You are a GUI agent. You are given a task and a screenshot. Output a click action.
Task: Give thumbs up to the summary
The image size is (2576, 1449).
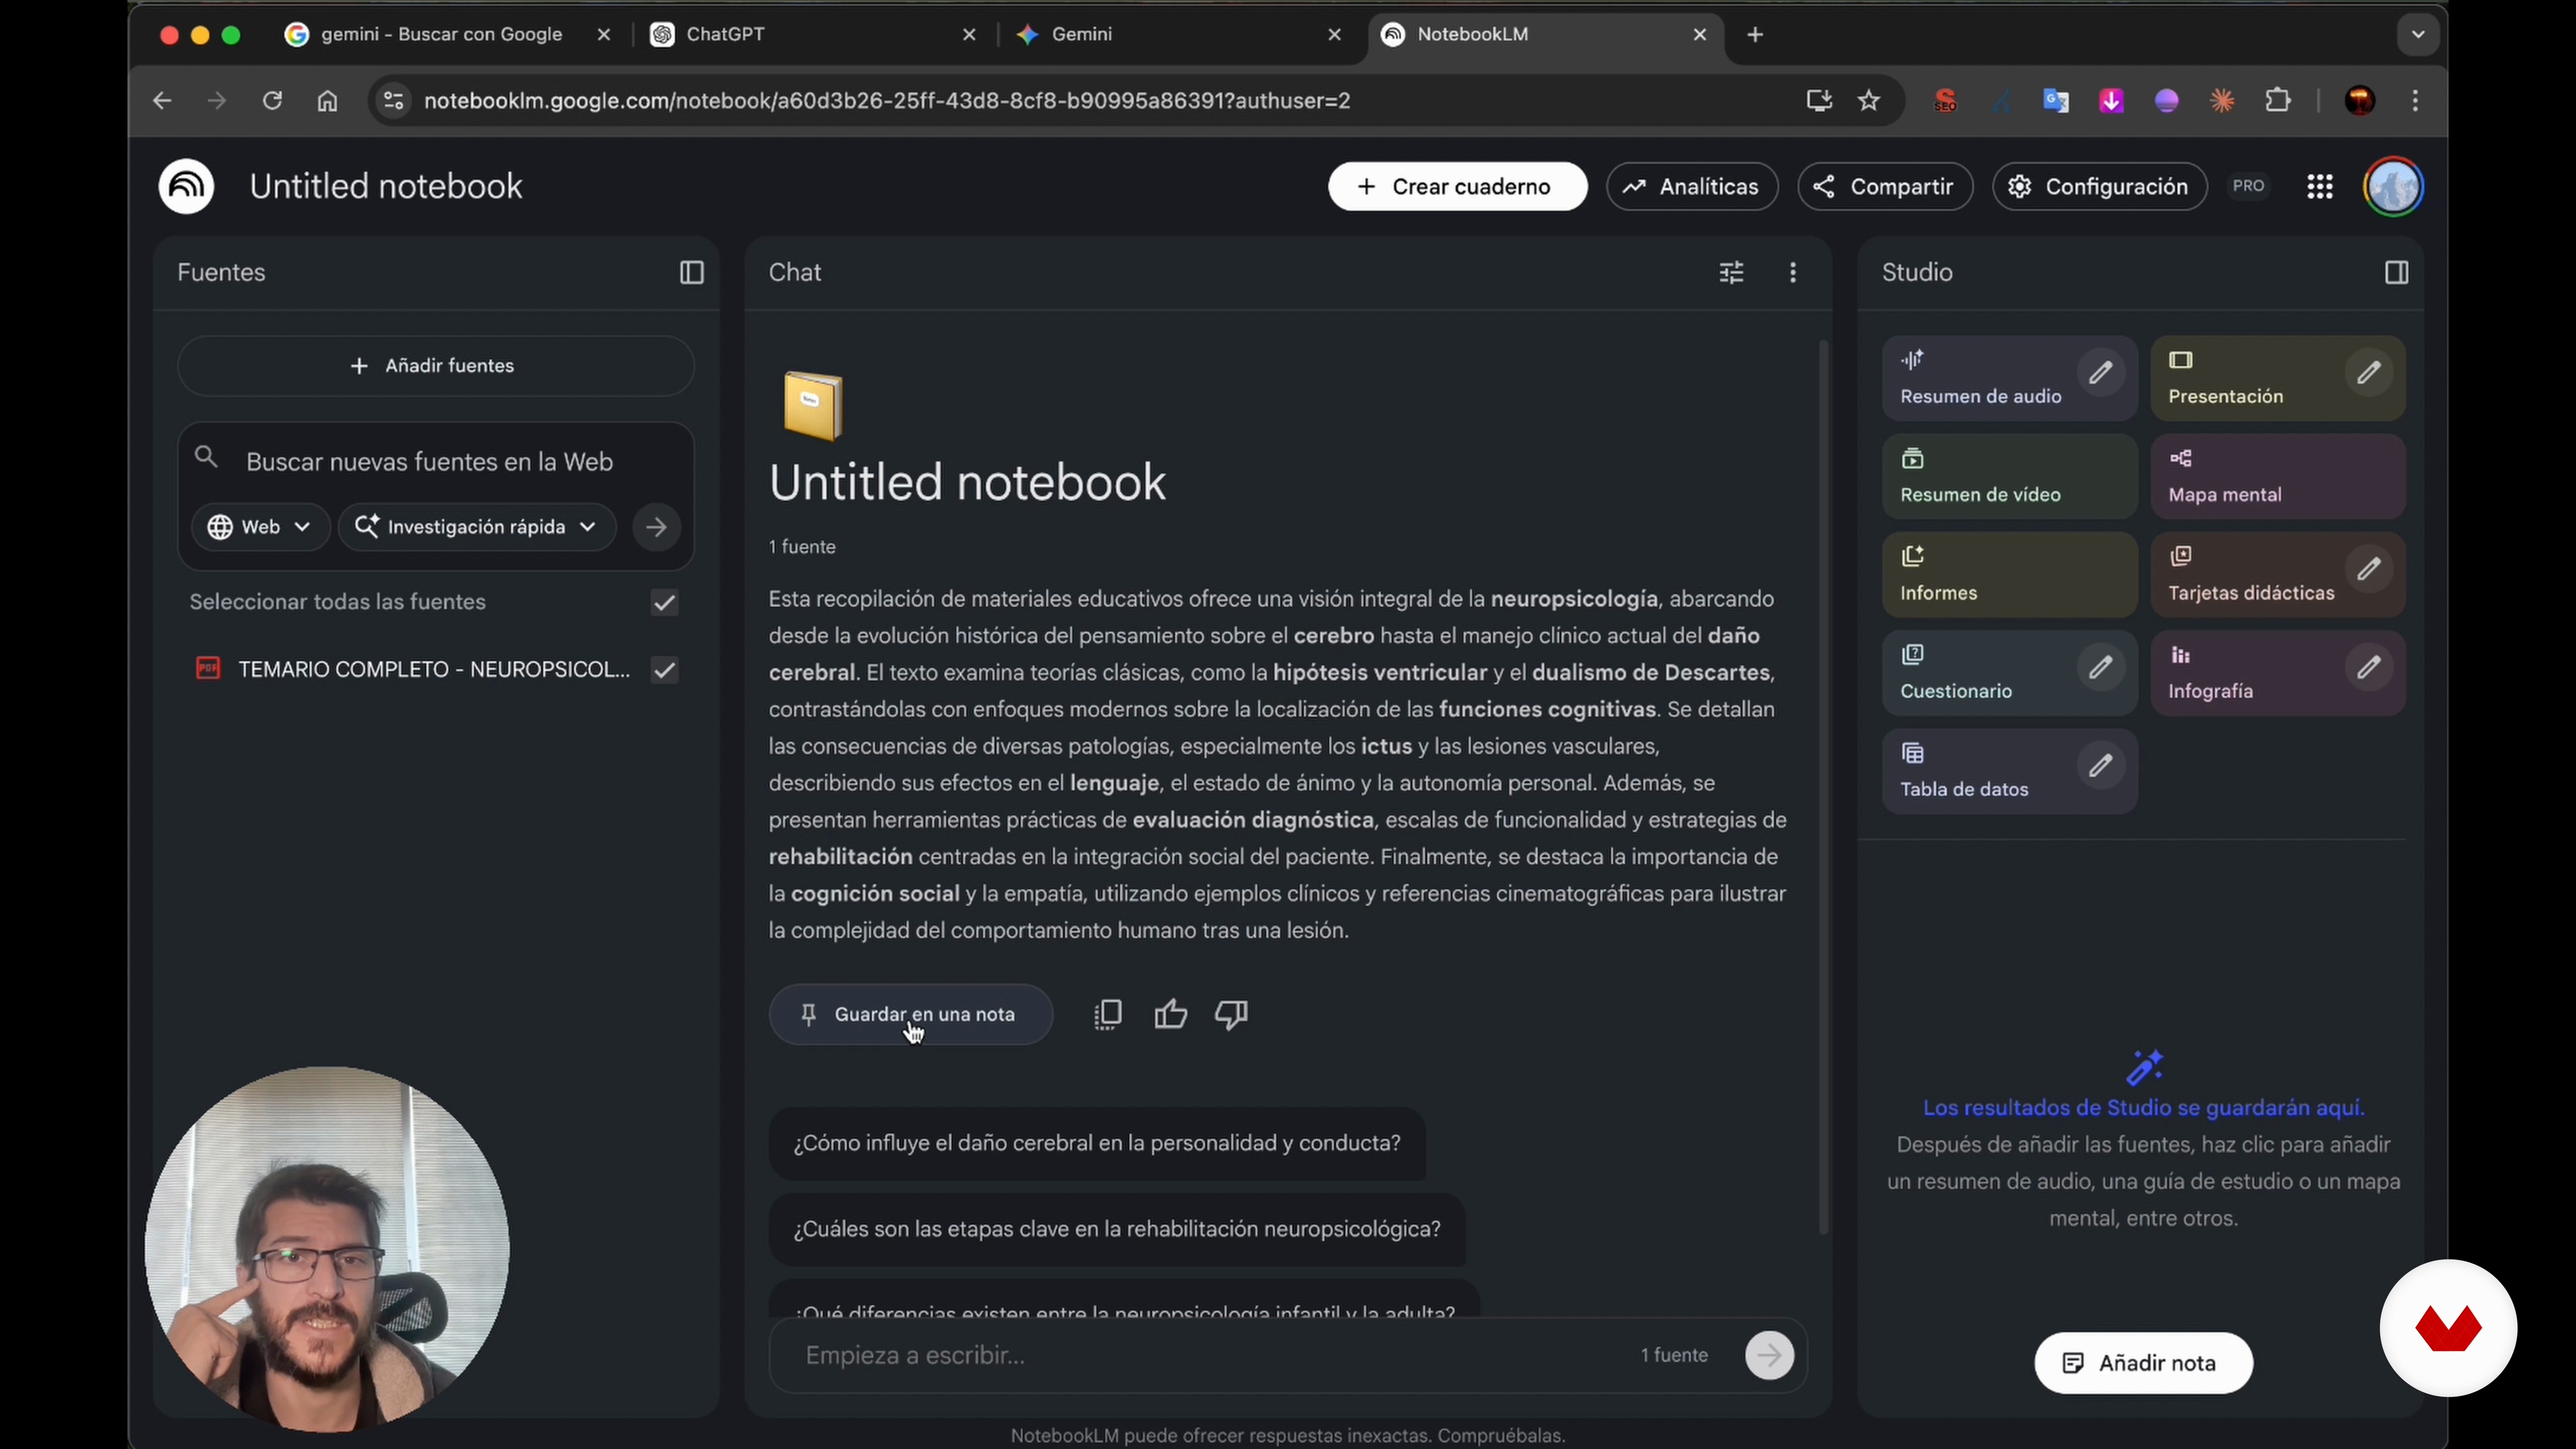1170,1014
